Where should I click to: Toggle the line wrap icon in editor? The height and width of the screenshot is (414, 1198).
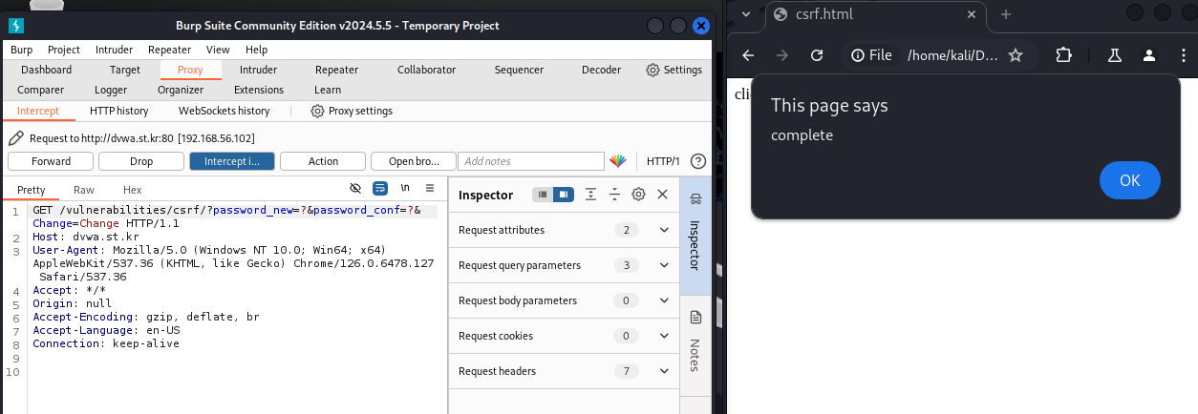coord(380,189)
